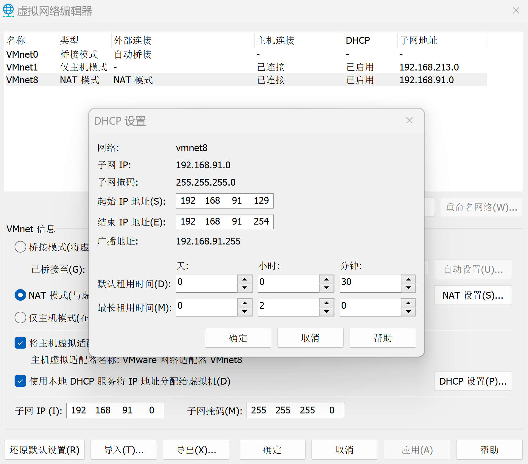Toggle the 将主机虚拟适配器 checkbox
The width and height of the screenshot is (528, 464).
coord(20,343)
